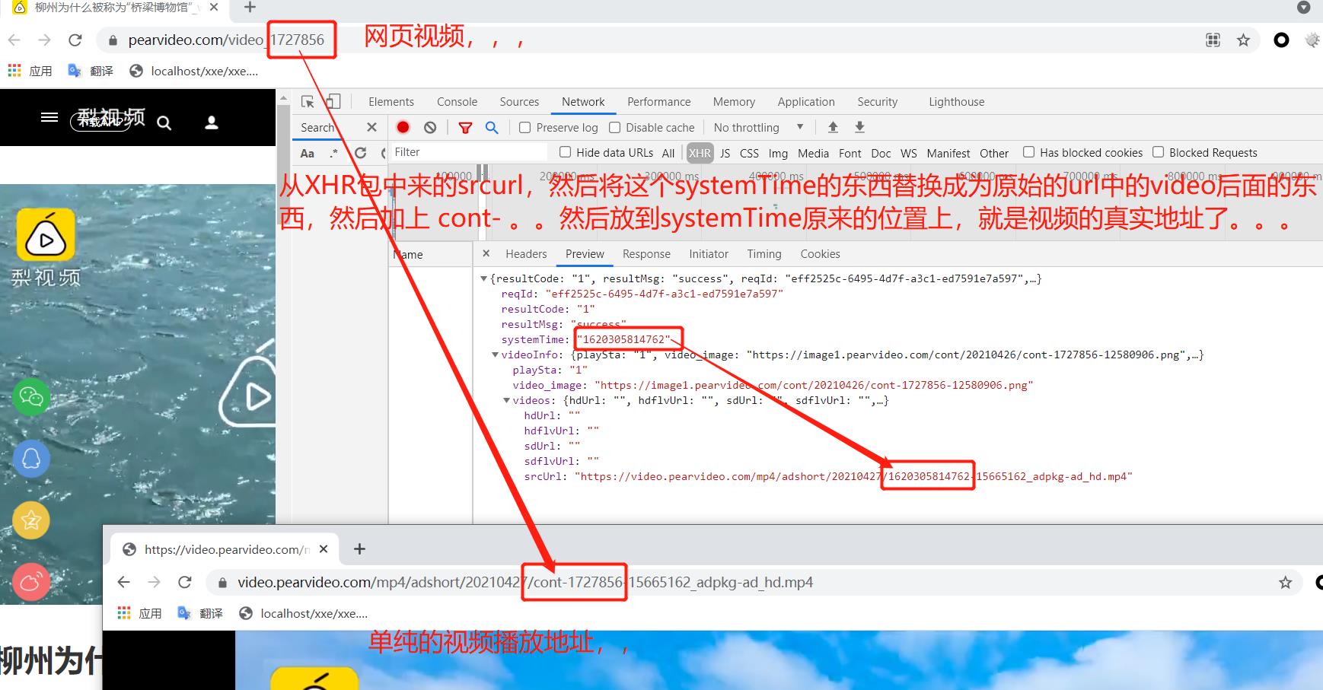1323x690 pixels.
Task: Go back in the lower video browser window
Action: pos(124,582)
